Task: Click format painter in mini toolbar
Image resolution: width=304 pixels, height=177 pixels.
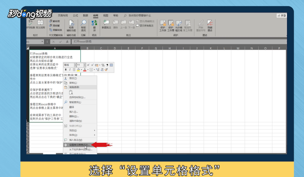Action: [106, 70]
